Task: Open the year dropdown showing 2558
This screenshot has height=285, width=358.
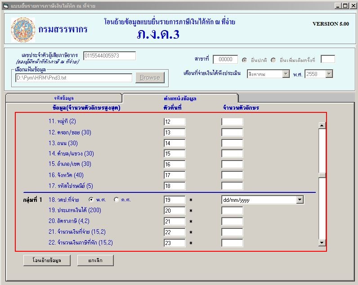Action: tap(329, 74)
